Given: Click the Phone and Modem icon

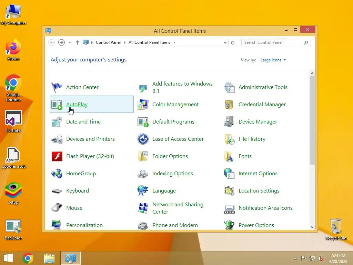Looking at the screenshot, I should pos(143,225).
